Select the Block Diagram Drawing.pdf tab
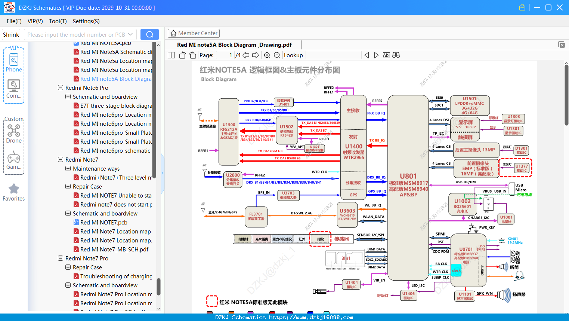The image size is (569, 321). click(x=234, y=45)
